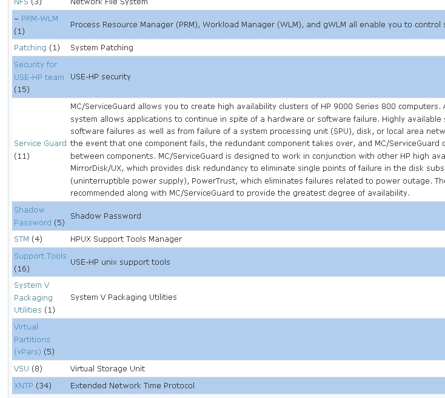Open the XNTP category link
The width and height of the screenshot is (445, 398).
tap(24, 386)
